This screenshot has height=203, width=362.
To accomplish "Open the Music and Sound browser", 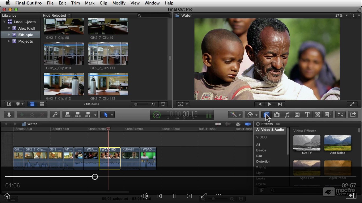I will tap(287, 115).
